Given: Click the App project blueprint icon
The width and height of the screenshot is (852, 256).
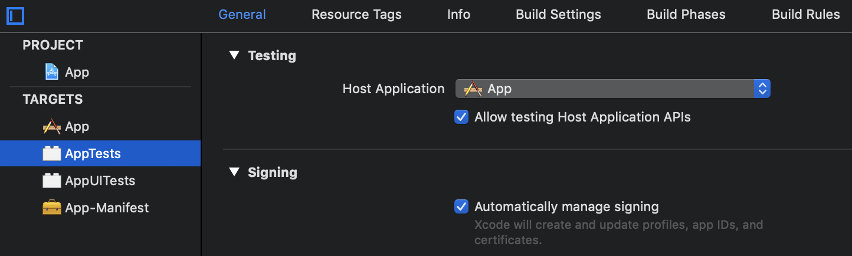Looking at the screenshot, I should click(x=52, y=72).
